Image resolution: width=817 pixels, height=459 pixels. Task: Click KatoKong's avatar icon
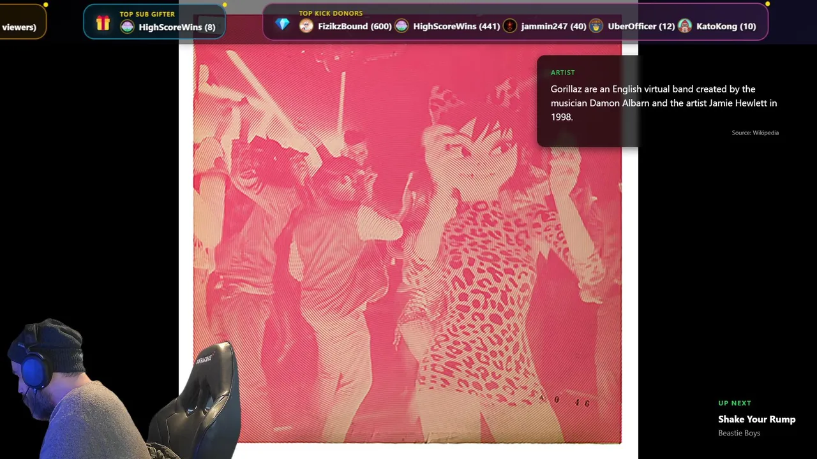(x=685, y=26)
